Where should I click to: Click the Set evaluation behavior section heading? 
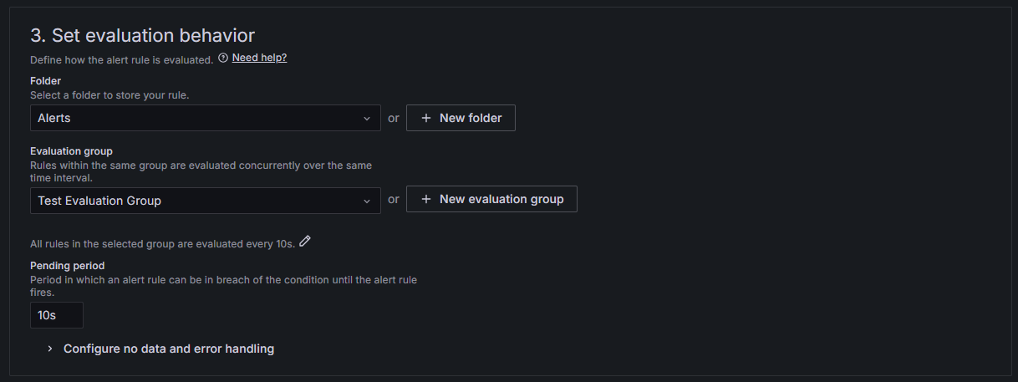(142, 35)
